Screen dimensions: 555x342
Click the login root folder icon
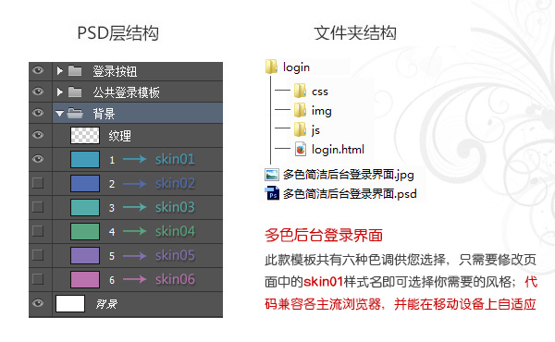coord(271,67)
